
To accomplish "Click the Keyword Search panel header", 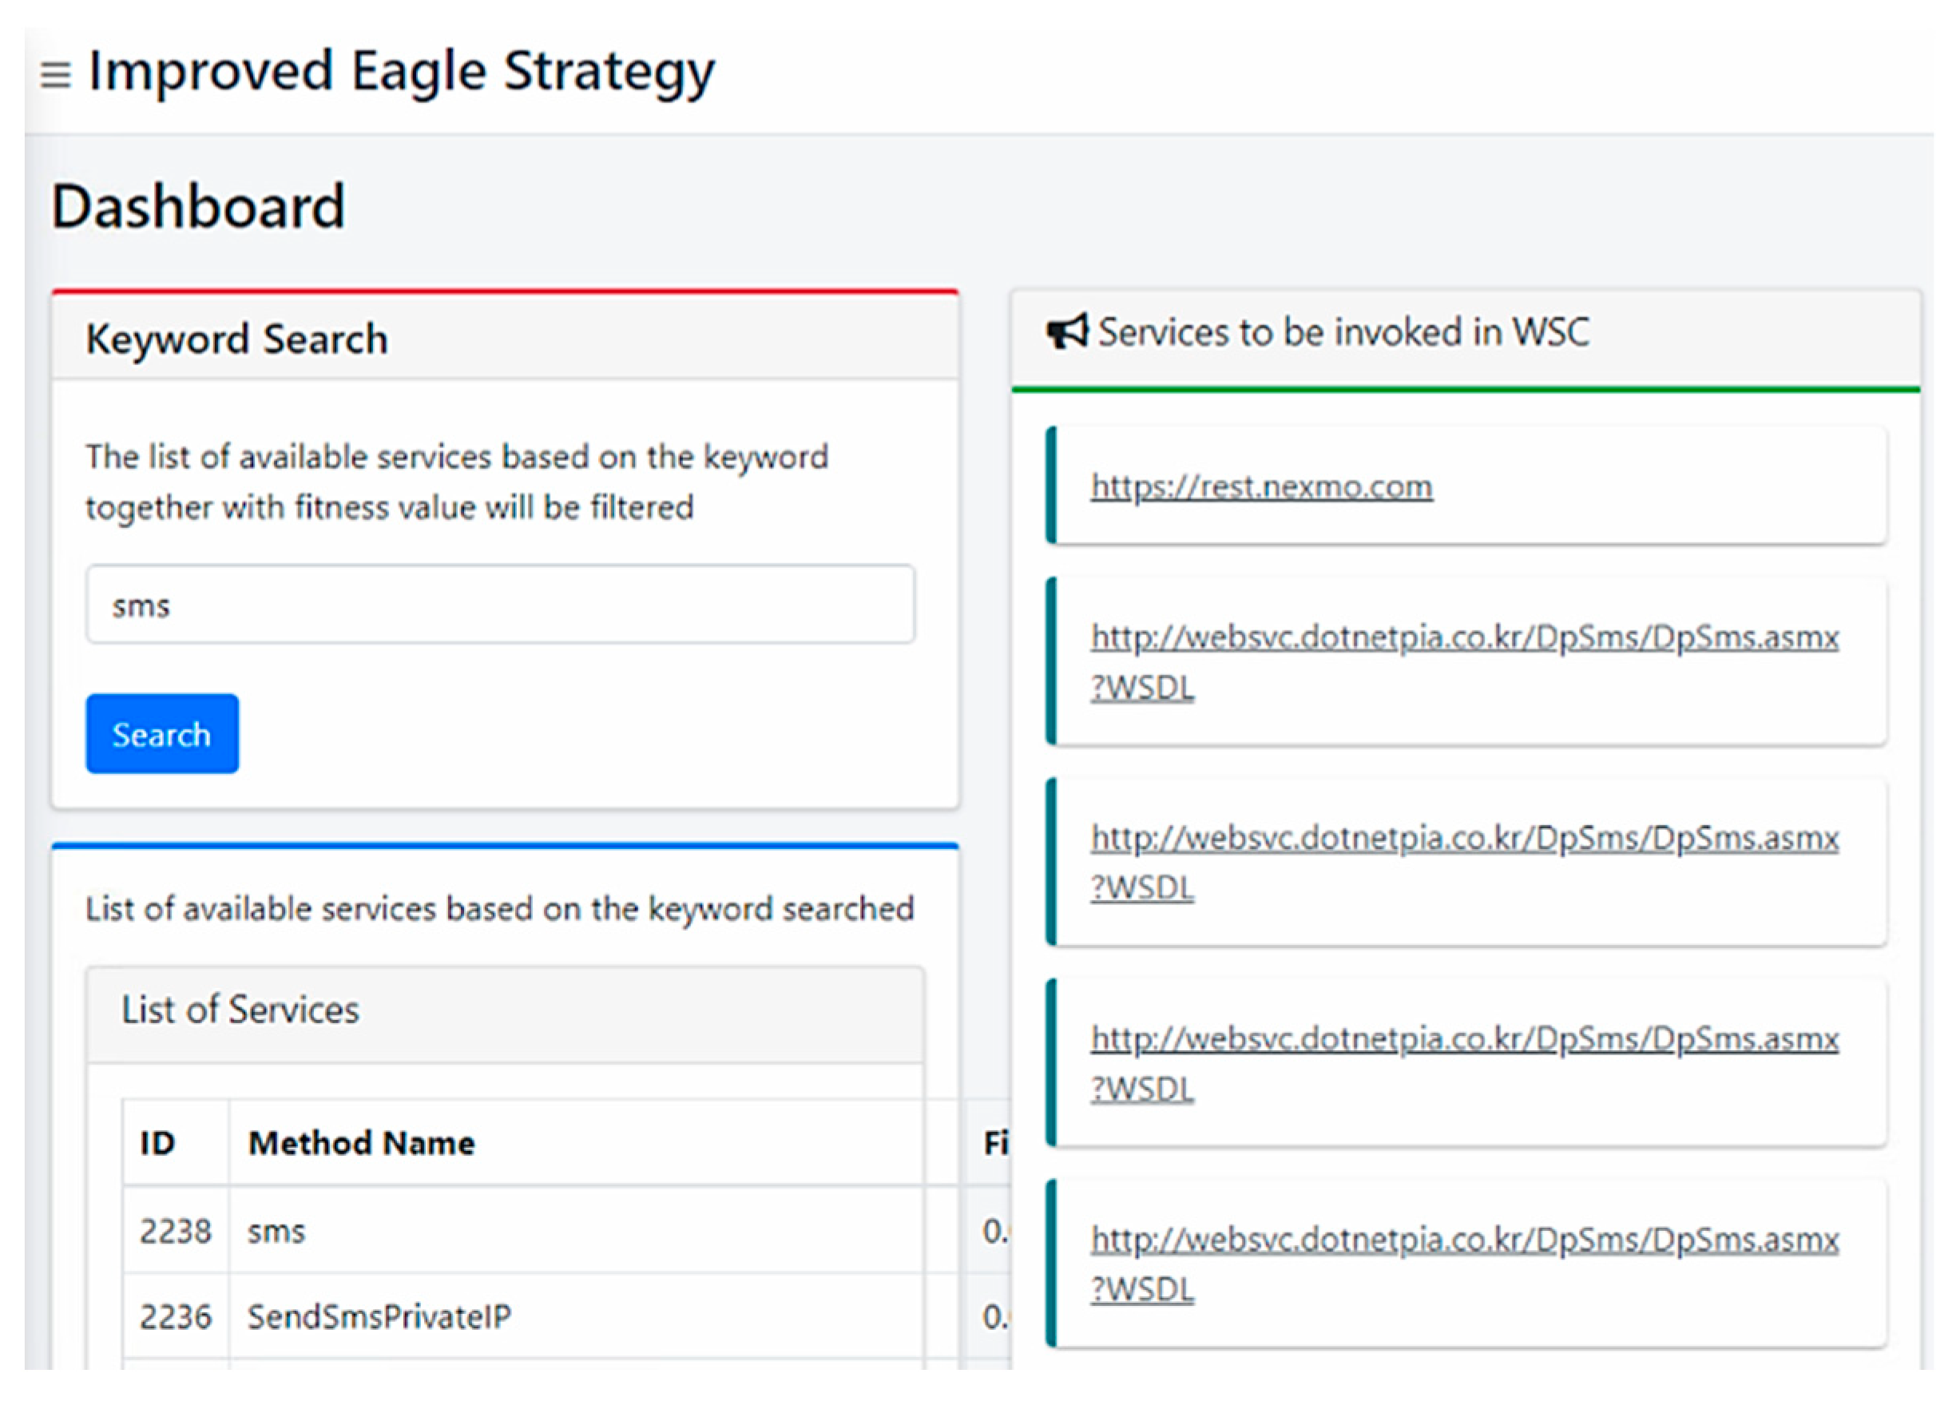I will click(236, 339).
